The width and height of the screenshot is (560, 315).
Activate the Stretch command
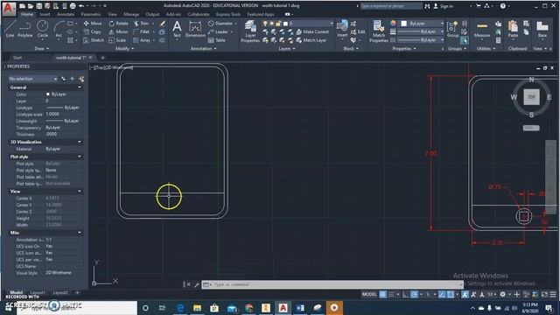94,40
